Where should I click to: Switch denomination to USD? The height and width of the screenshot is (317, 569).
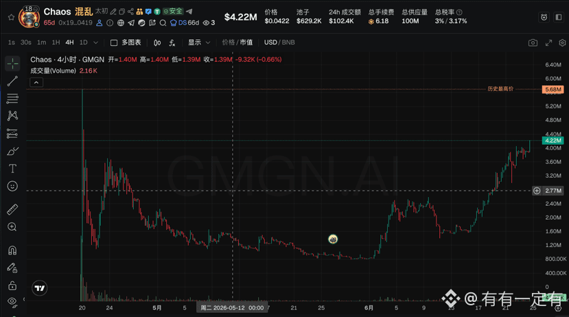pos(270,43)
